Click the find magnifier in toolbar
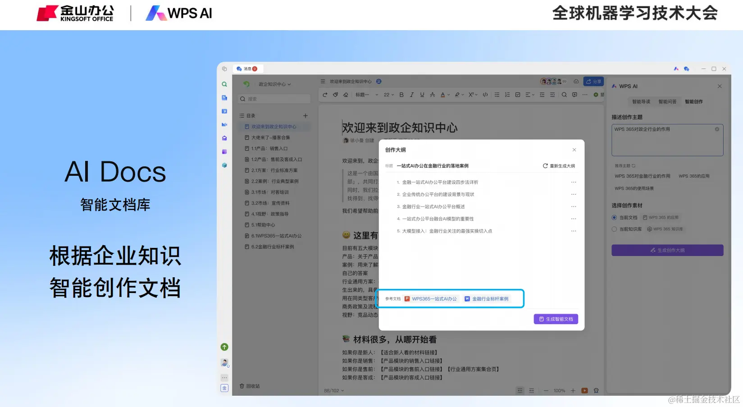743x407 pixels. click(x=564, y=95)
